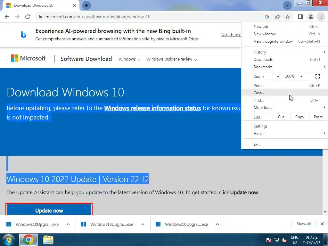Screen dimensions: 328x246
Task: Click the Update now button
Action: click(49, 210)
